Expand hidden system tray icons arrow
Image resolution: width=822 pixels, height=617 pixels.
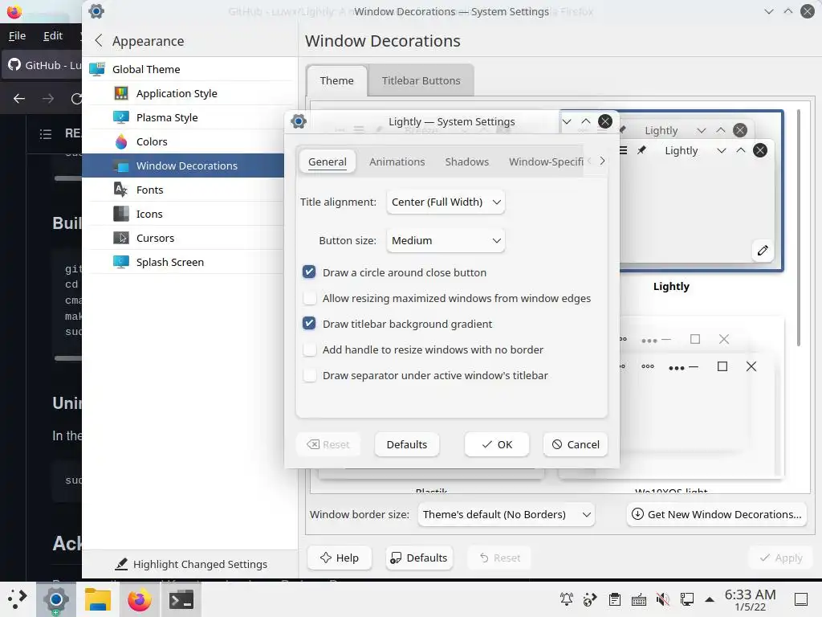[x=710, y=599]
